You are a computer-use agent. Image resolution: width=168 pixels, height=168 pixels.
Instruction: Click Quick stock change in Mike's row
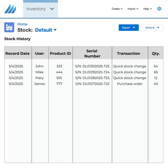(x=130, y=72)
